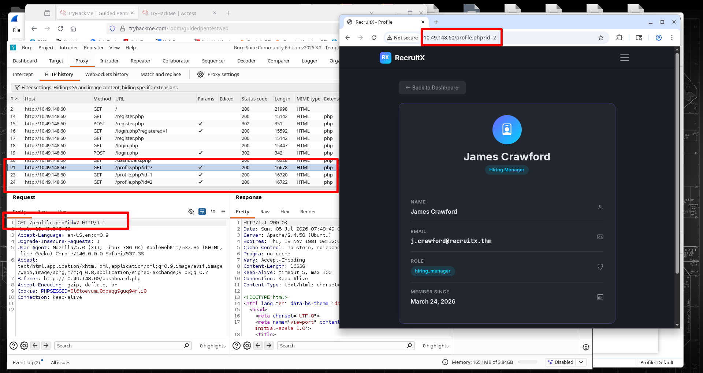Bookmark the profile page with the star icon
Screen dimensions: 703x373
(600, 38)
